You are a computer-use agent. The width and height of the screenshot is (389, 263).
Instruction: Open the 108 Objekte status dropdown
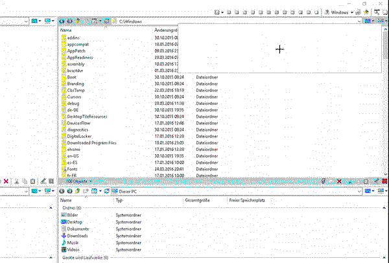coord(91,181)
